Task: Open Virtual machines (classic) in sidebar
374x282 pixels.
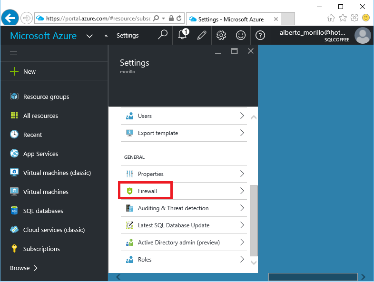Action: [54, 173]
